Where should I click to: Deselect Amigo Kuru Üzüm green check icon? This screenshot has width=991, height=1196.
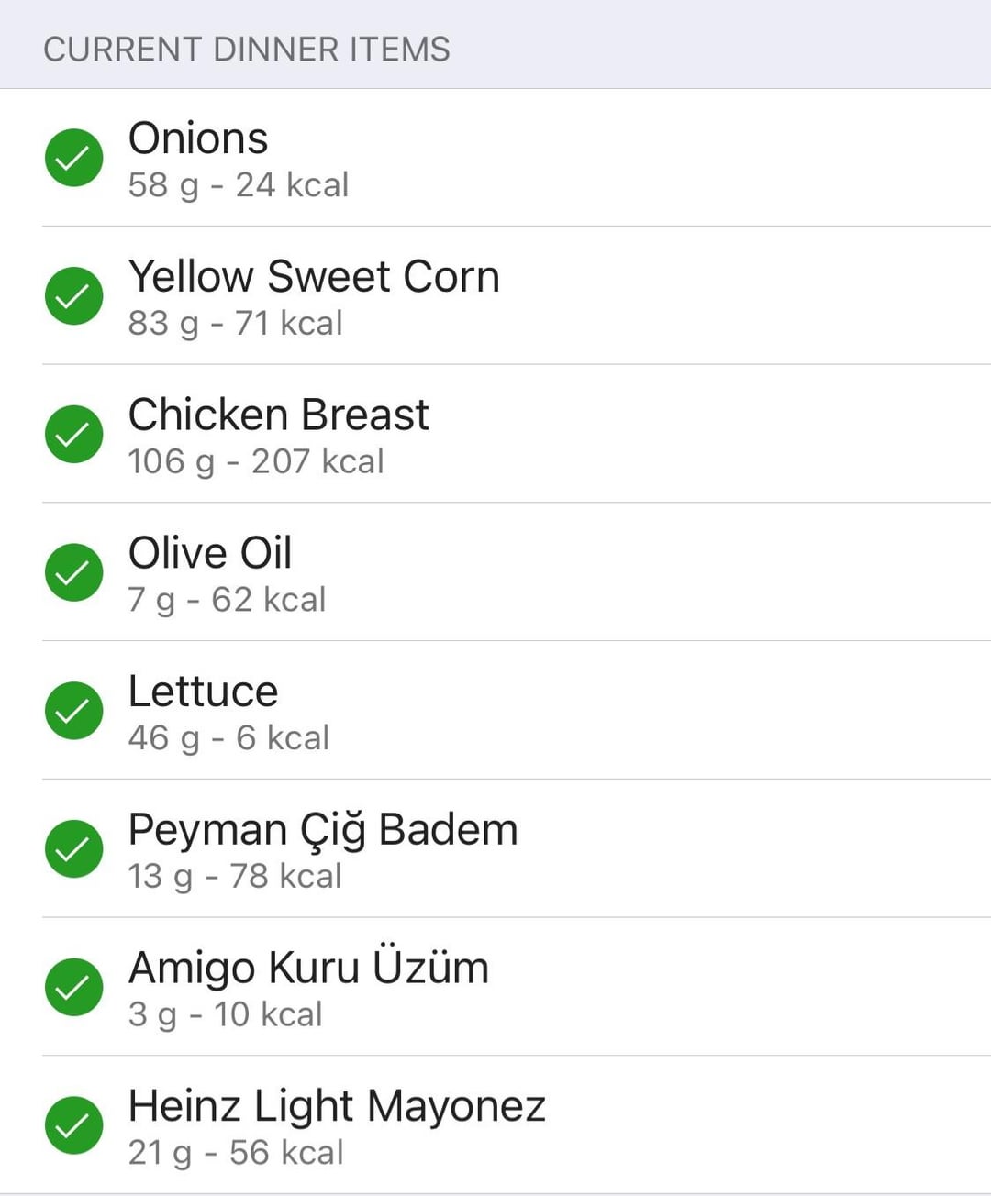(x=73, y=987)
